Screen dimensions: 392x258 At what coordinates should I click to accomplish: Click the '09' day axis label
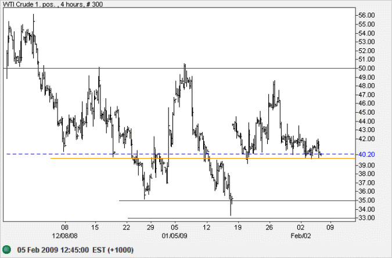click(330, 227)
